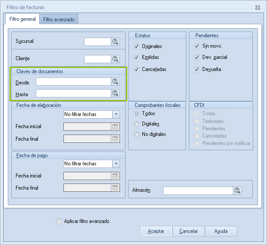Select the Digitales radio button
The width and height of the screenshot is (267, 245).
(137, 124)
